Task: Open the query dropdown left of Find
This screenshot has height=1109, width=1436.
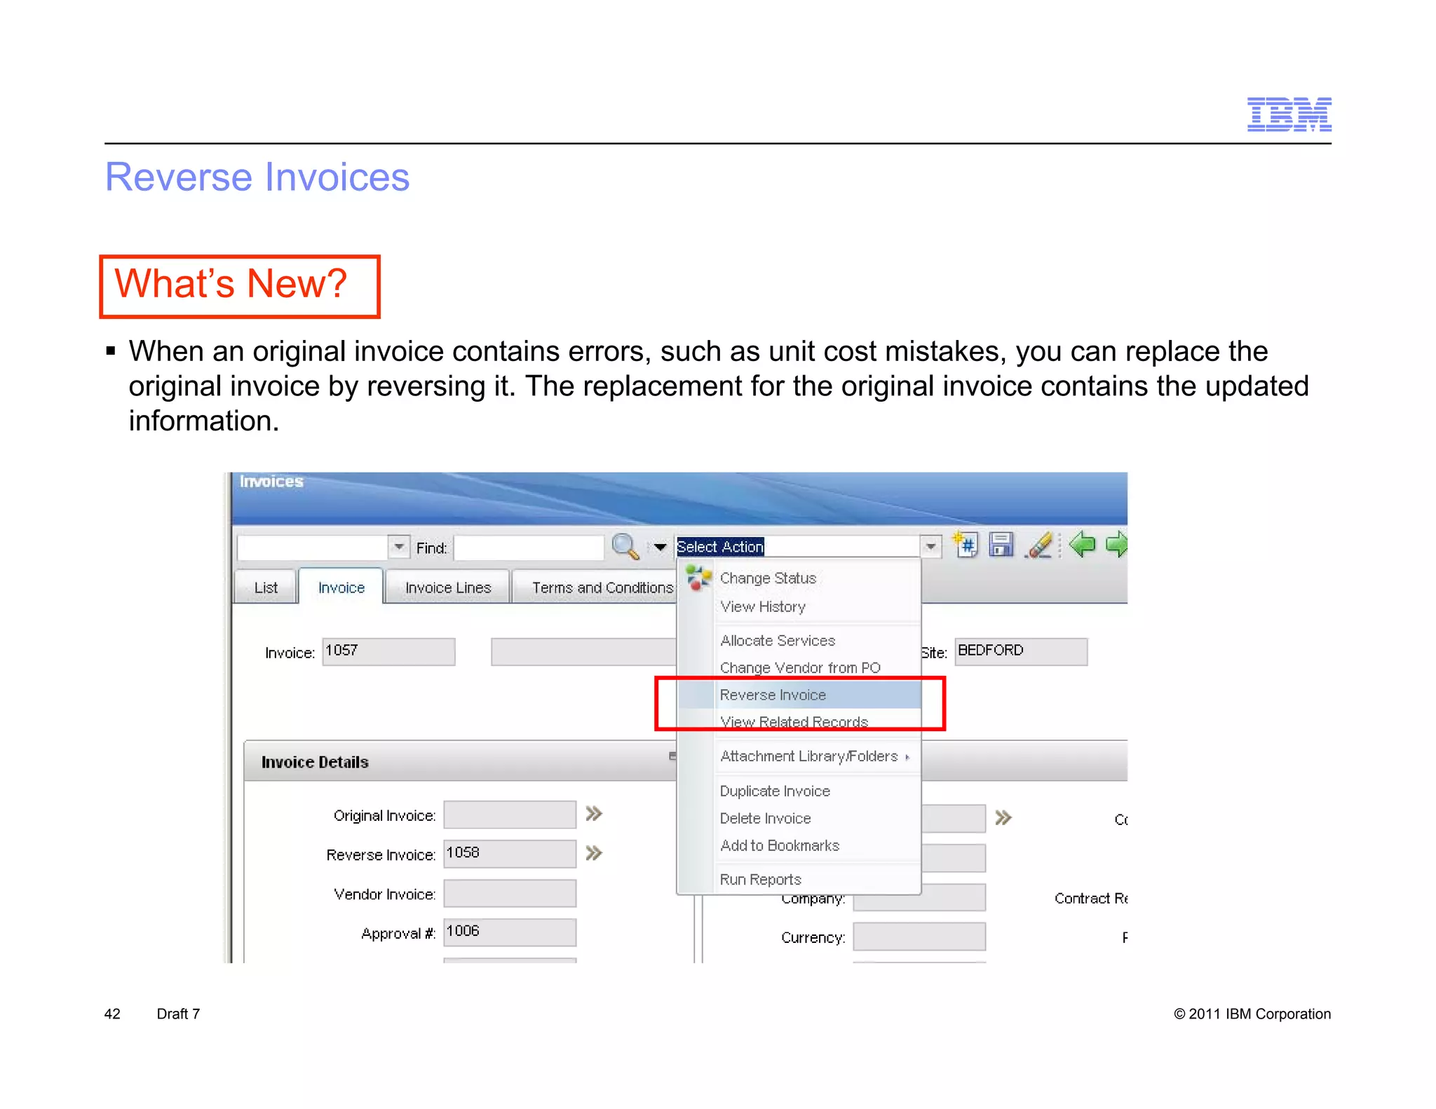Action: coord(399,546)
